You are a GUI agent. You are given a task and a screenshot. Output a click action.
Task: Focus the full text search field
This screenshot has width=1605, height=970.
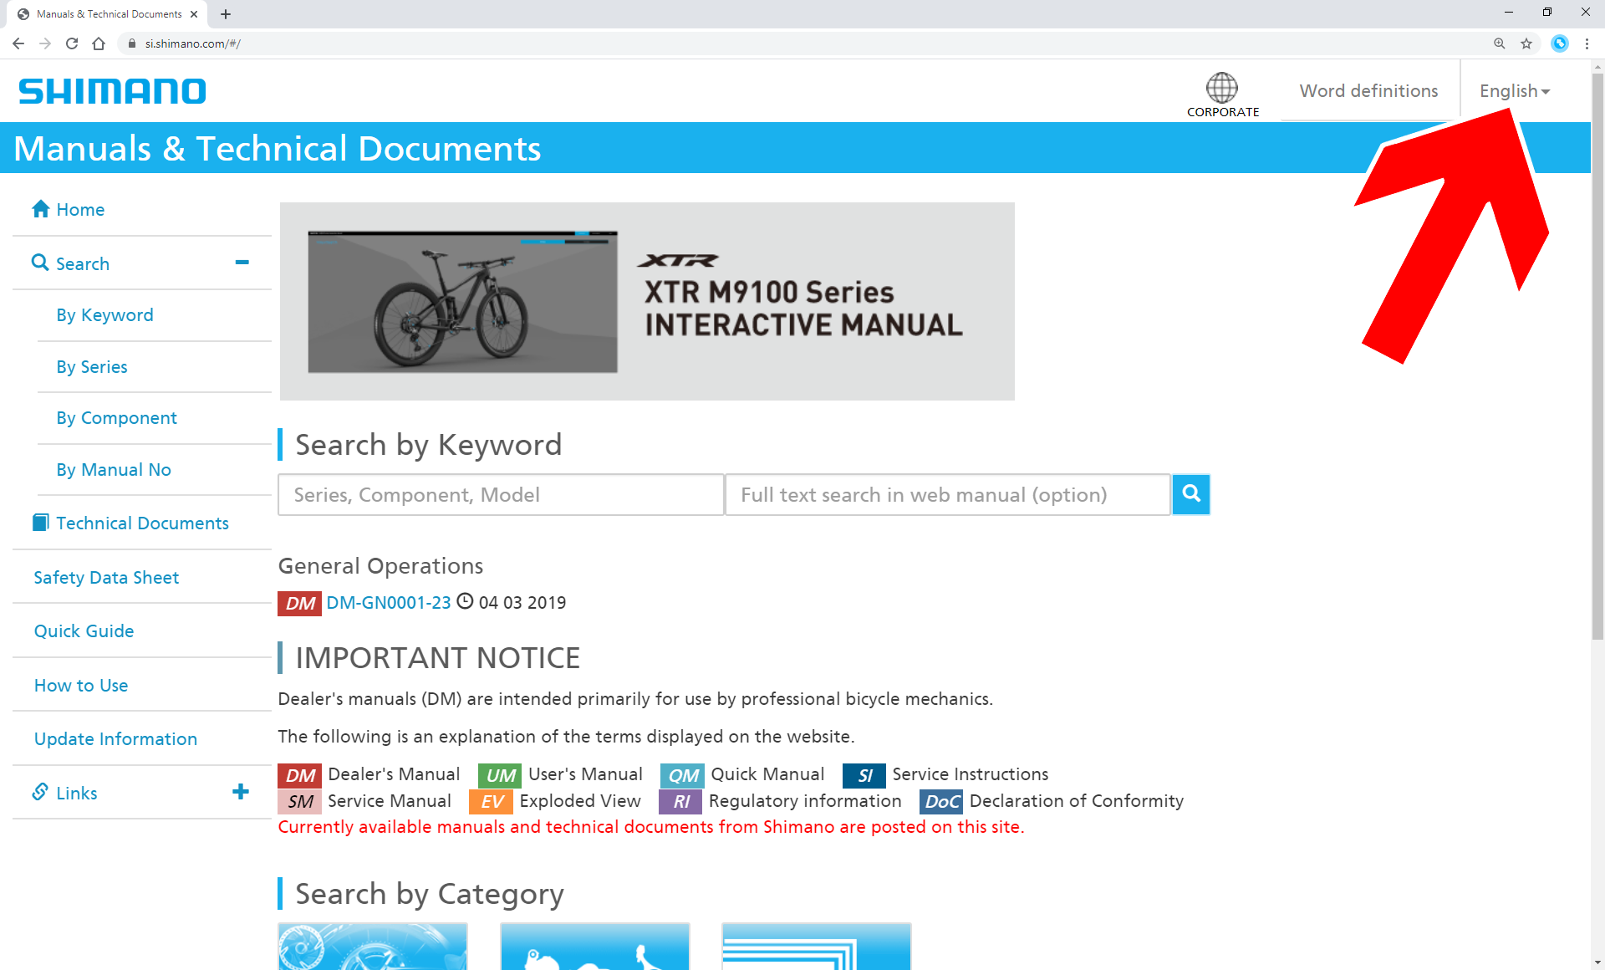947,495
